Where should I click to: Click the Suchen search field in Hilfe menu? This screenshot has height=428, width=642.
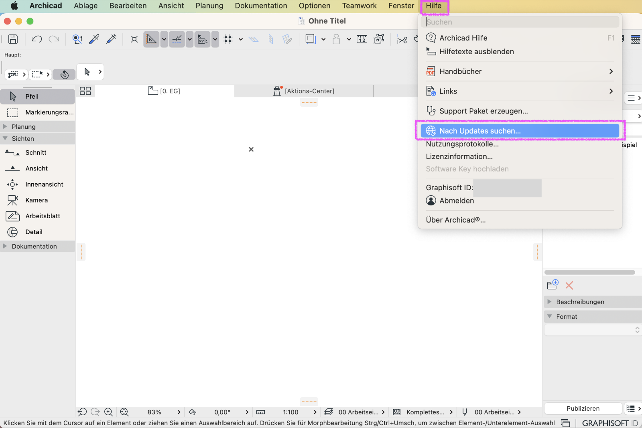(520, 22)
